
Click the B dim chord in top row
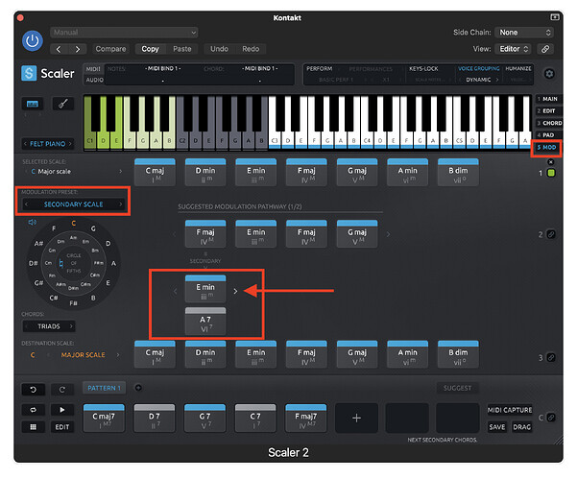(458, 173)
